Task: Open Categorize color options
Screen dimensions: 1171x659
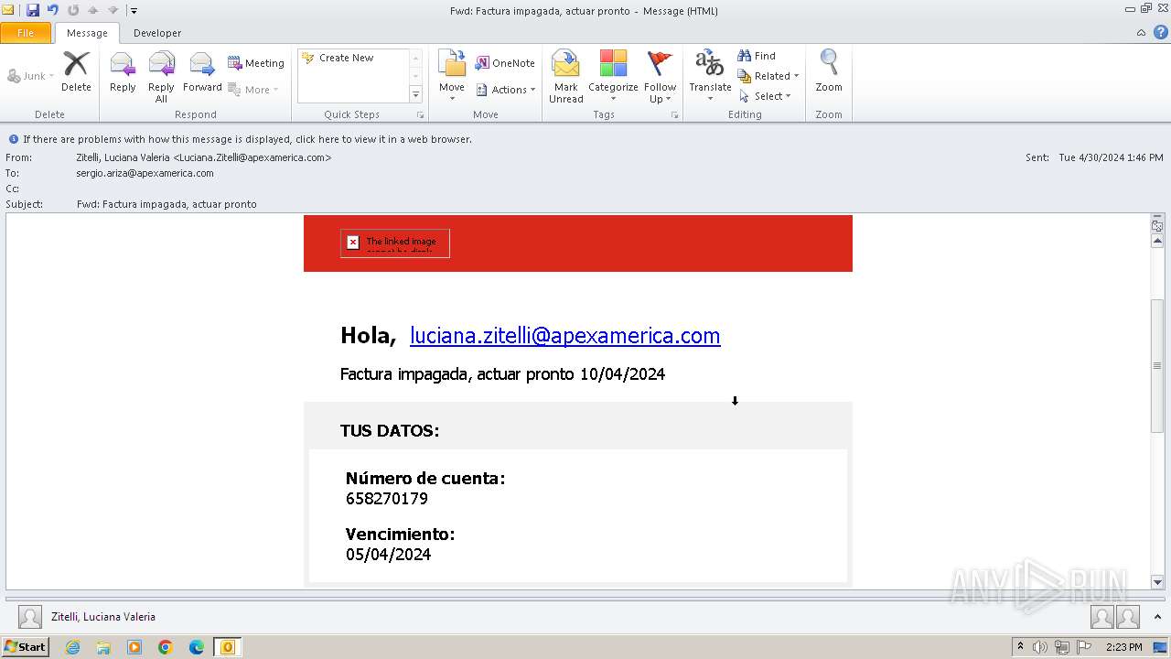Action: click(613, 77)
